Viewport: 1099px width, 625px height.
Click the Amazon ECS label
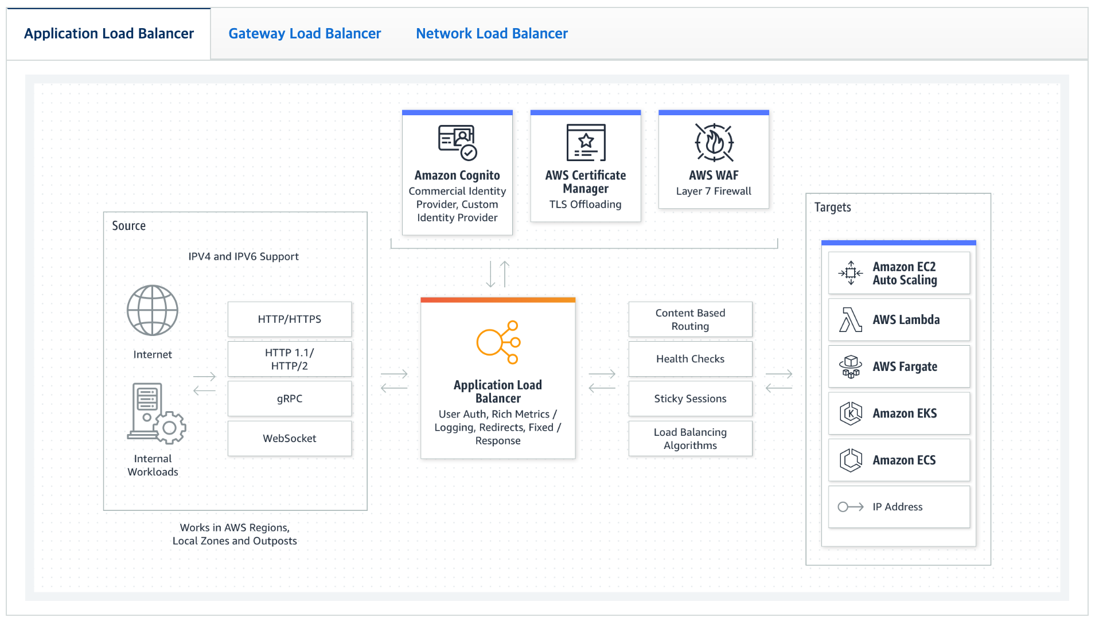905,460
